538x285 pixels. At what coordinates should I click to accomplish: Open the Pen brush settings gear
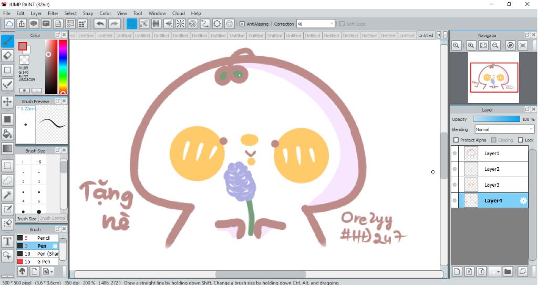tap(55, 246)
